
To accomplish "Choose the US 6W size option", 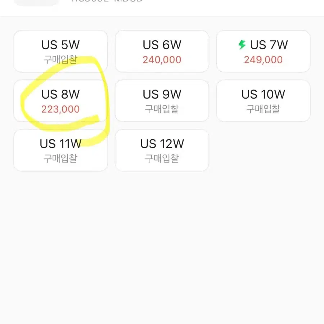I will click(162, 51).
